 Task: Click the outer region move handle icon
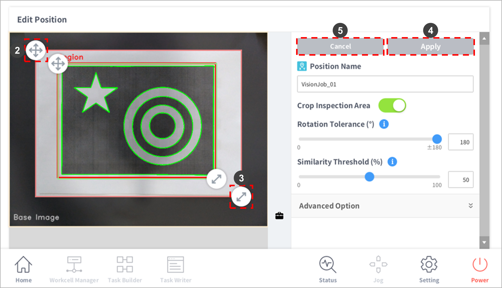coord(36,50)
